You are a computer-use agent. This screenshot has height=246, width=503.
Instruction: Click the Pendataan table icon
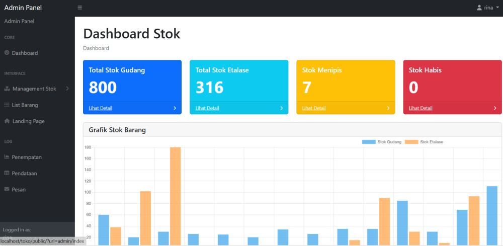7,173
